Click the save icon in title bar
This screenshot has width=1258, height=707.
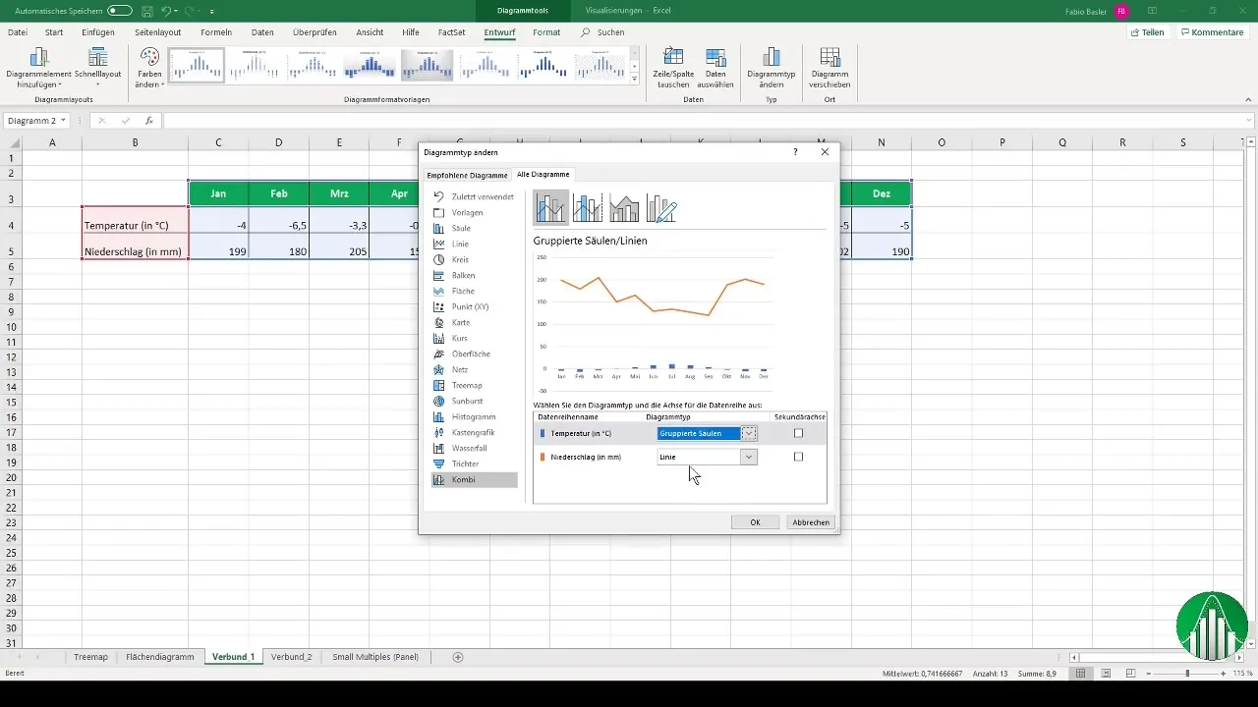click(146, 10)
